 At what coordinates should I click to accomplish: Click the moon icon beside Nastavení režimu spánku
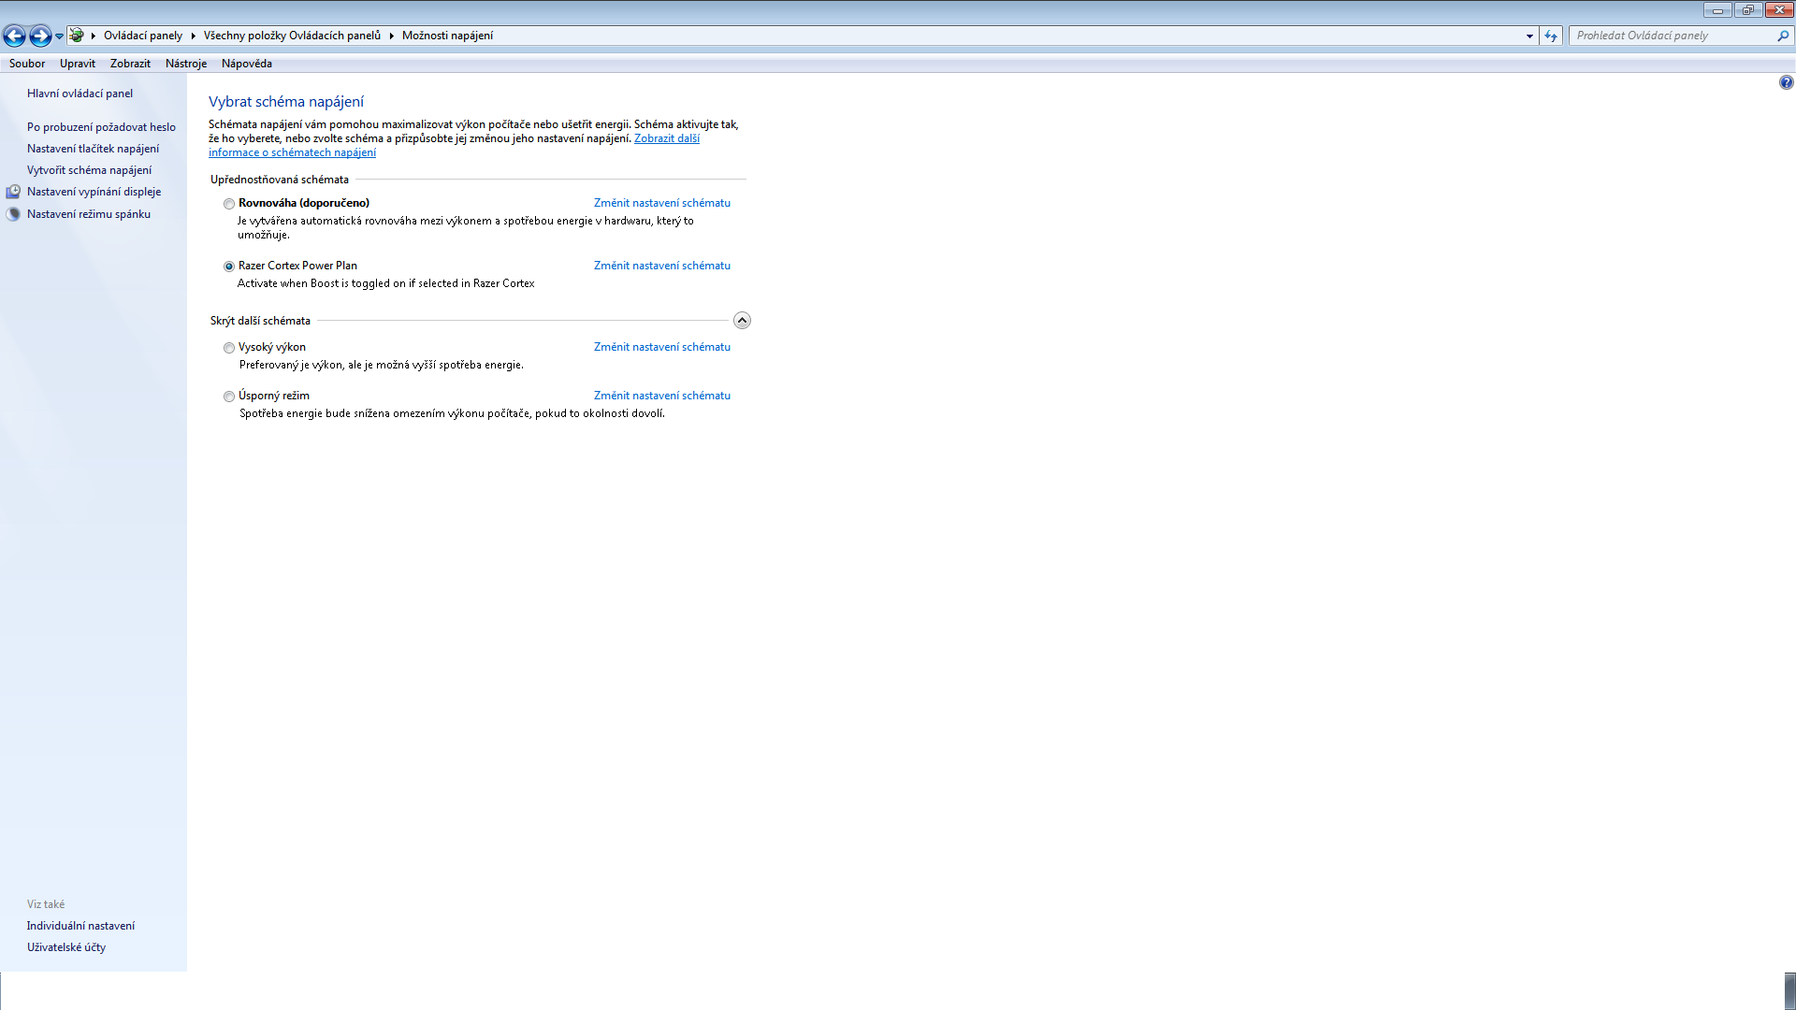coord(13,214)
